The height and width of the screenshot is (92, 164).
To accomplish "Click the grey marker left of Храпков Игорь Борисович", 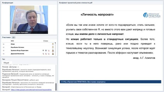I will [4, 51].
